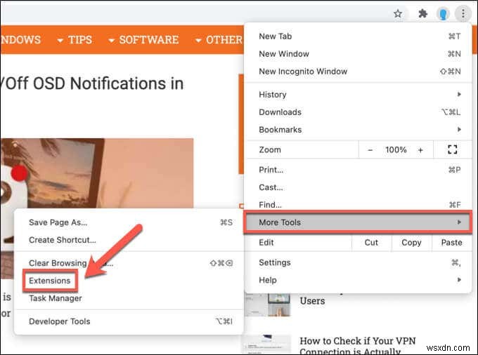The image size is (478, 355).
Task: Open Settings from the Chrome menu
Action: coord(359,262)
